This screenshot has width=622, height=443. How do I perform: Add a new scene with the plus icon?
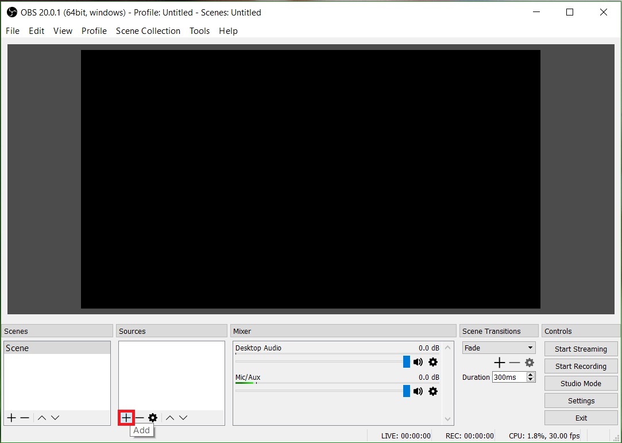pos(11,418)
